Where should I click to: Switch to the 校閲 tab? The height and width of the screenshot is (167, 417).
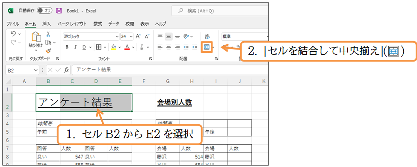pos(130,23)
